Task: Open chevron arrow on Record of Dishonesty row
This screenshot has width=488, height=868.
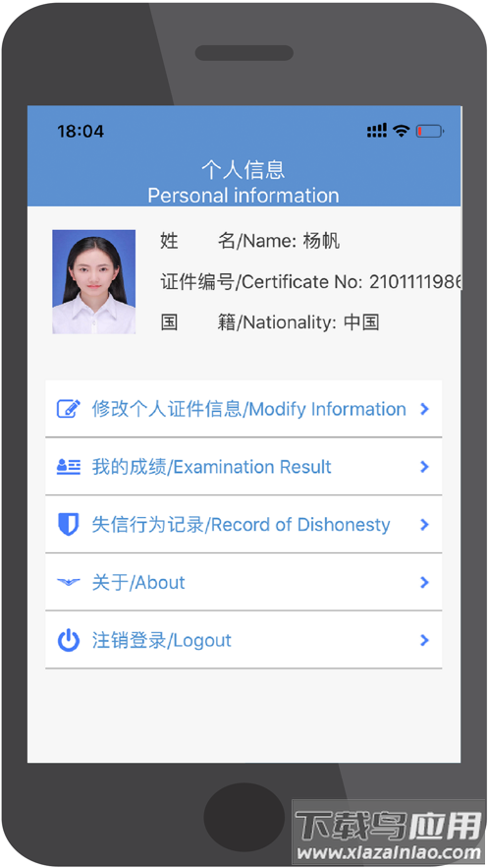Action: click(x=424, y=524)
